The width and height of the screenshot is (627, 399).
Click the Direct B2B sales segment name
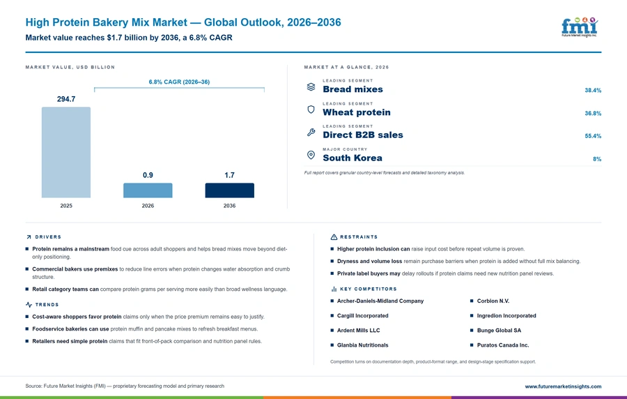pyautogui.click(x=363, y=135)
